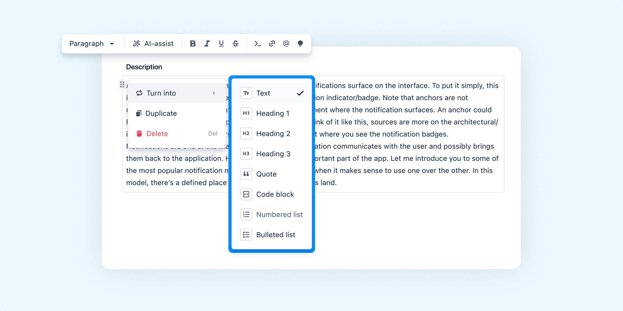Turn block into Numbered list
This screenshot has width=623, height=311.
point(272,214)
